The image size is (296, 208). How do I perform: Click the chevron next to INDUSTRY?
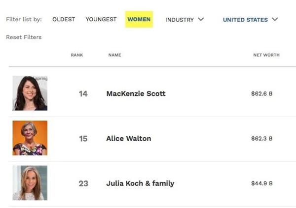click(201, 19)
